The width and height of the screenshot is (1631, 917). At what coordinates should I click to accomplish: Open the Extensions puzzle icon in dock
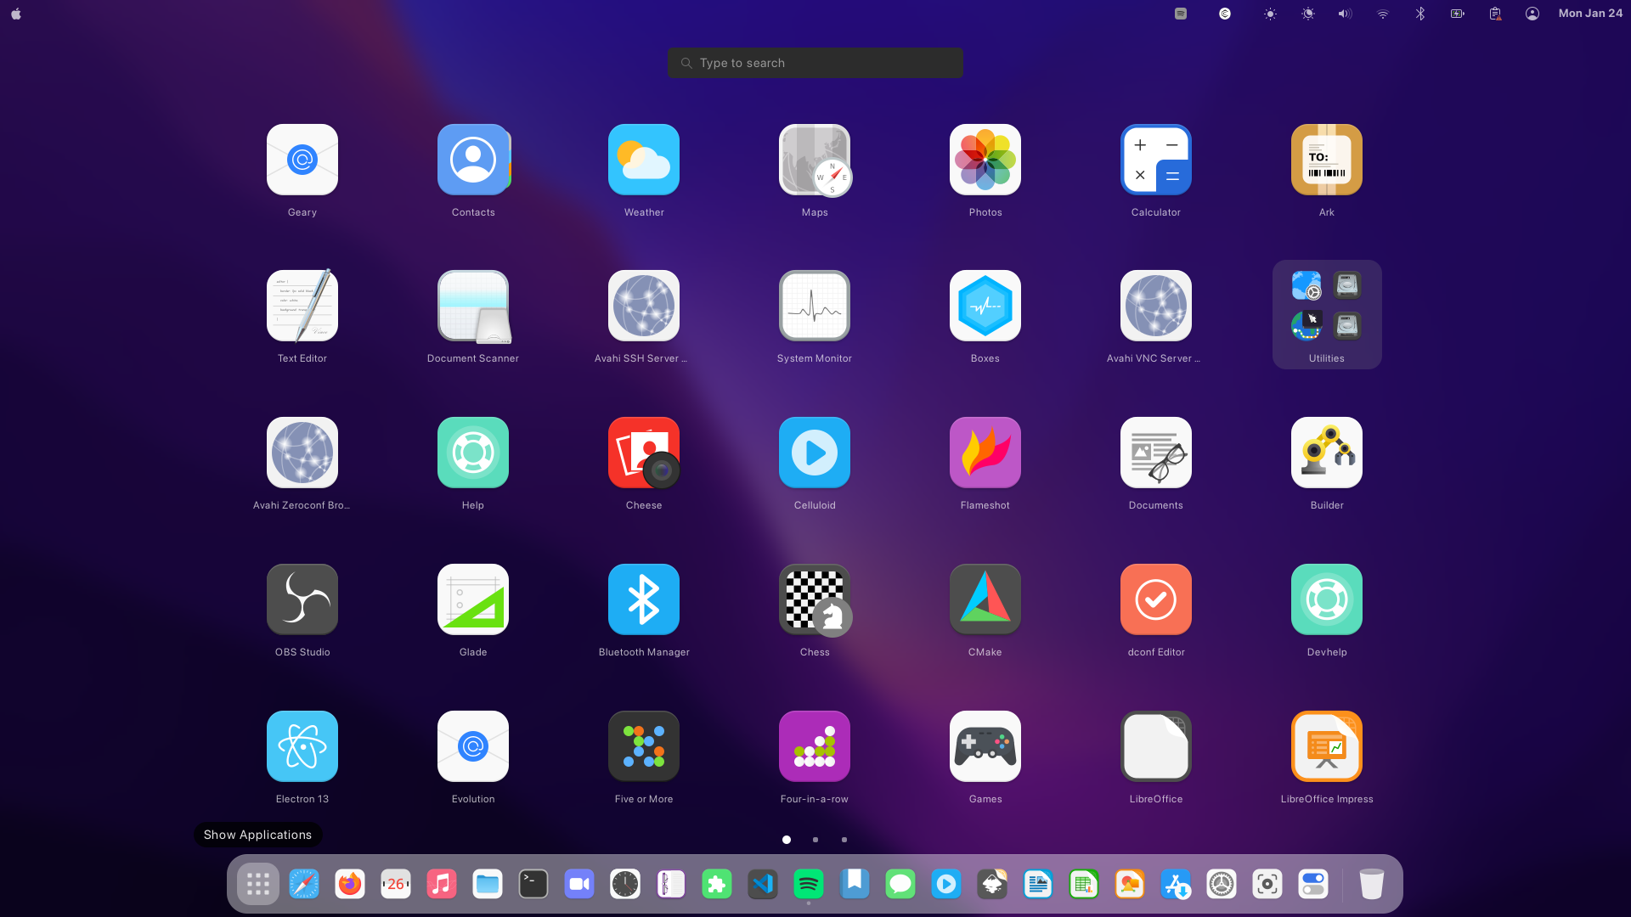pos(717,885)
